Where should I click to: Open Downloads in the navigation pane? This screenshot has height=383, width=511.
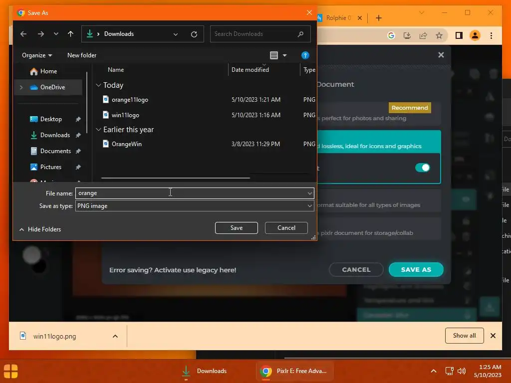(x=48, y=135)
